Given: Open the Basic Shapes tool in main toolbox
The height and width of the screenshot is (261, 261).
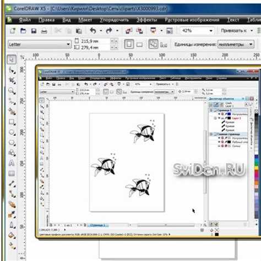Looking at the screenshot, I should (12, 153).
